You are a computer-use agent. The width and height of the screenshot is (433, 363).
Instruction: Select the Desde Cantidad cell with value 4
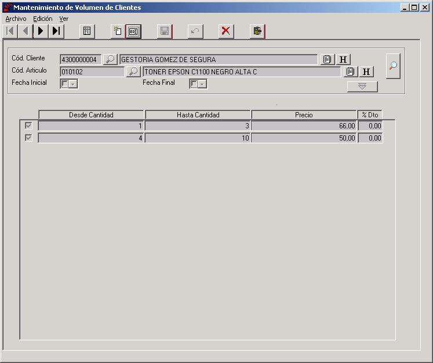pos(91,138)
